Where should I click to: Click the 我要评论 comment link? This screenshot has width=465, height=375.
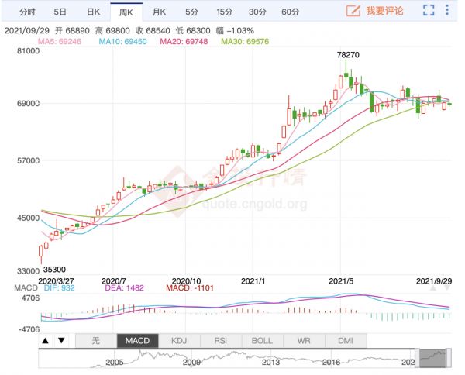pos(385,12)
